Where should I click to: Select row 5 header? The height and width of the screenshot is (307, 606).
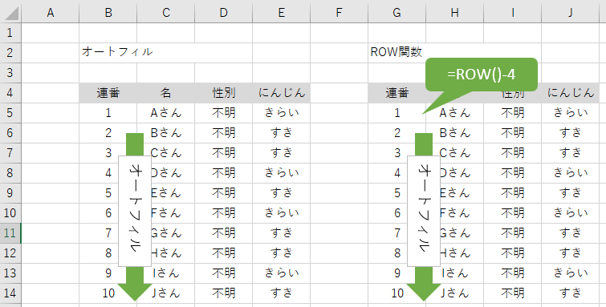click(x=10, y=113)
